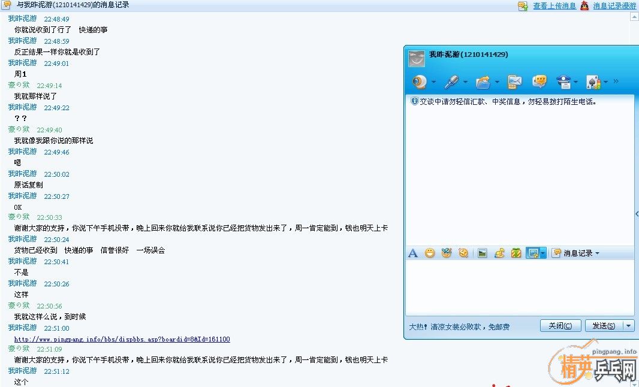639x387 pixels.
Task: Open the screen capture dropdown arrow
Action: click(543, 253)
